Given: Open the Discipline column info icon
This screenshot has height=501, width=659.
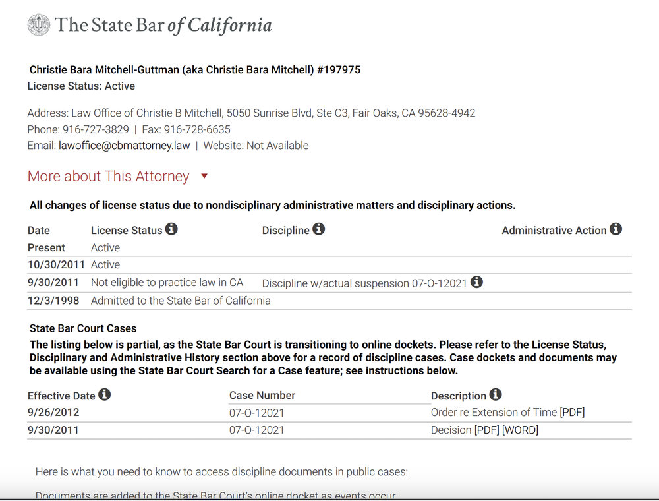Looking at the screenshot, I should click(x=318, y=229).
